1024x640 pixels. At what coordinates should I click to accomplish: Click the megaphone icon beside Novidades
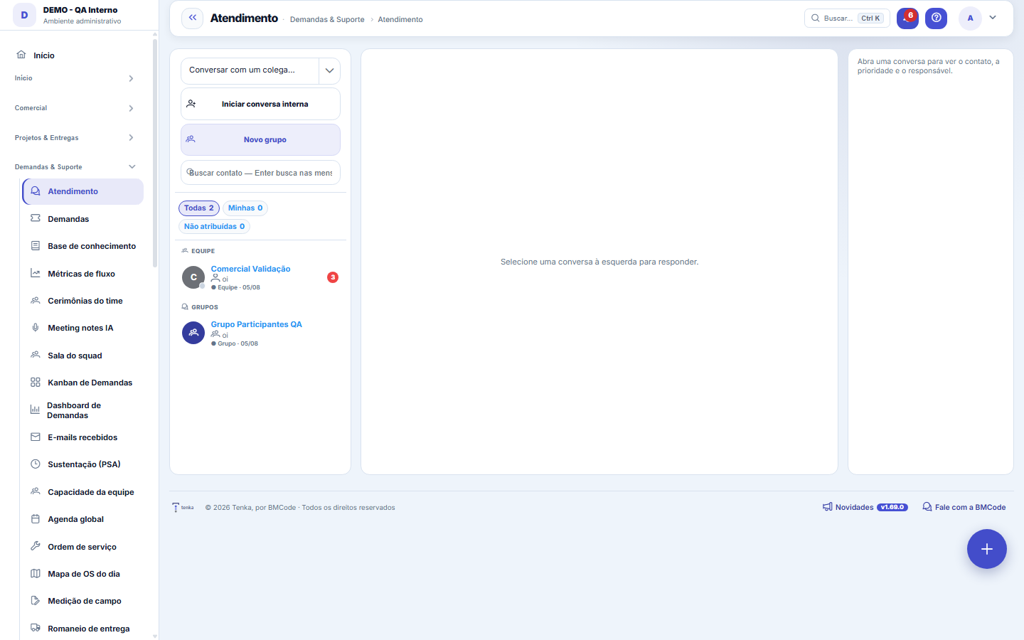(x=828, y=507)
